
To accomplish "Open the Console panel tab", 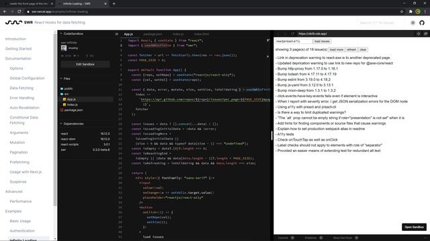I will click(x=286, y=238).
